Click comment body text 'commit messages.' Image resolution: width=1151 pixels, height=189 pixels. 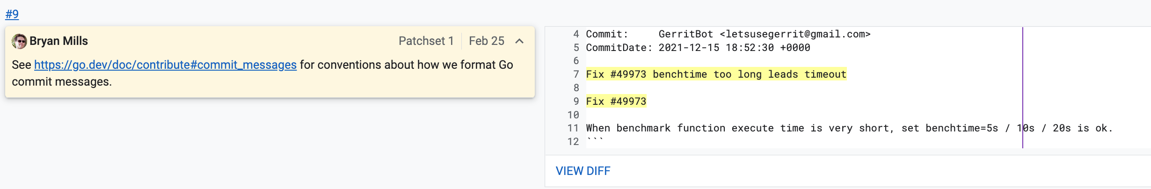tap(62, 81)
